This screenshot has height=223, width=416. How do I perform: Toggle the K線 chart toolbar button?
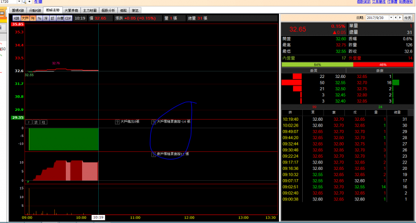click(16, 18)
